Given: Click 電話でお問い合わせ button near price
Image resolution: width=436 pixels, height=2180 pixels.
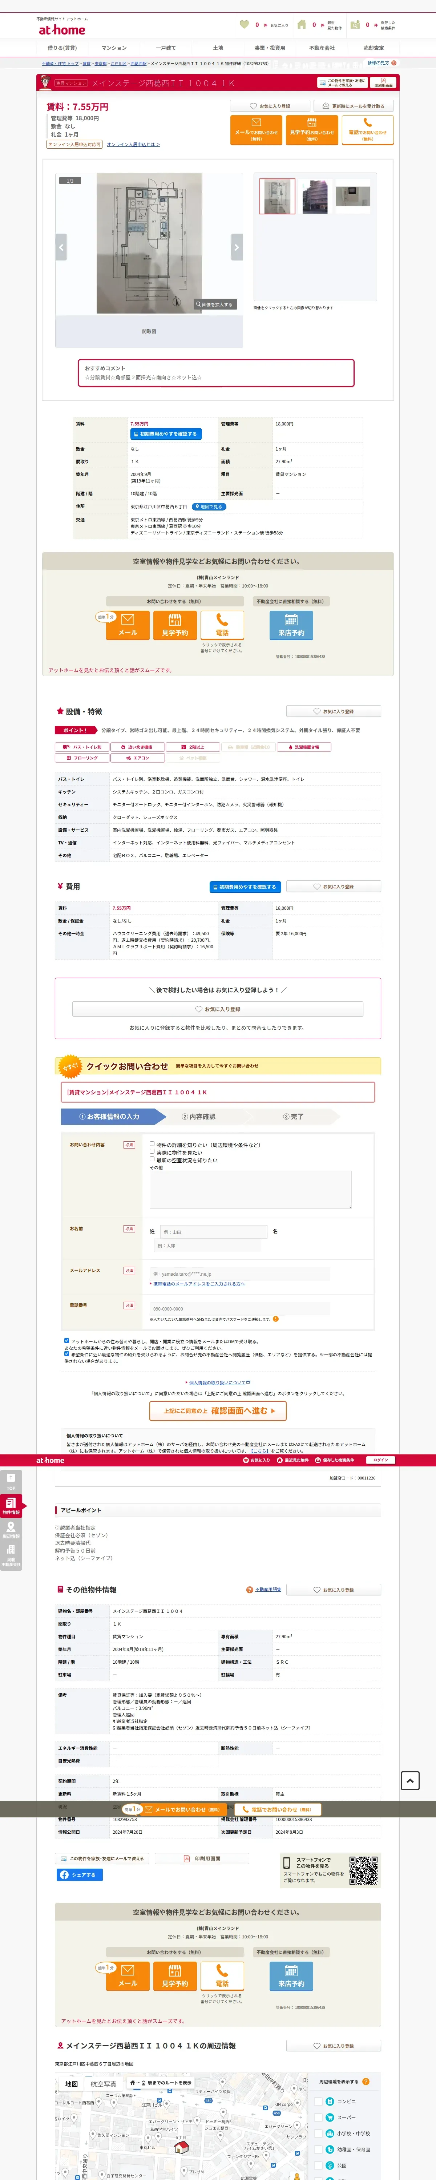Looking at the screenshot, I should (367, 130).
